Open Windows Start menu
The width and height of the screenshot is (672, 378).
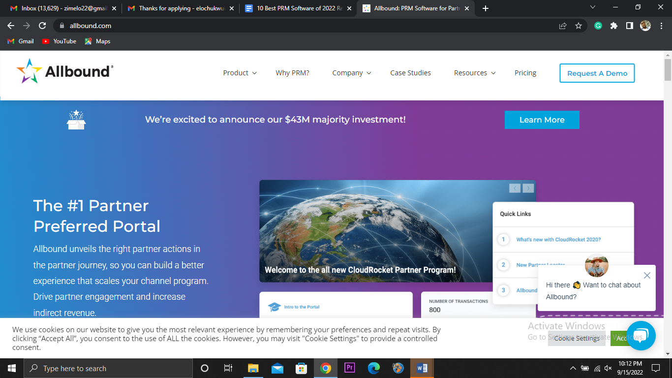point(11,368)
